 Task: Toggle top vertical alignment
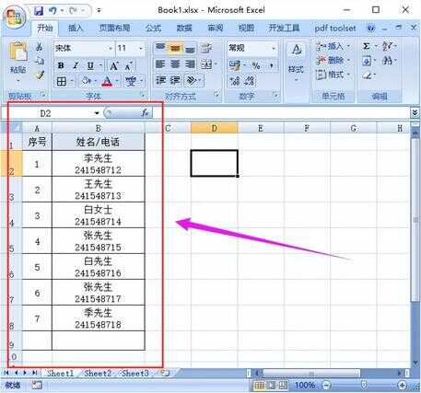160,48
